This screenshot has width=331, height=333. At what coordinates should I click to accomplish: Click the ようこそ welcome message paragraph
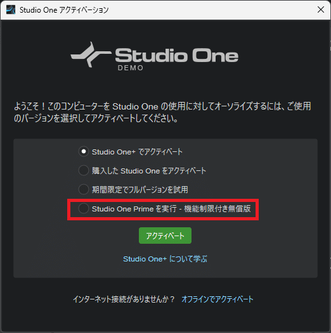(x=162, y=112)
